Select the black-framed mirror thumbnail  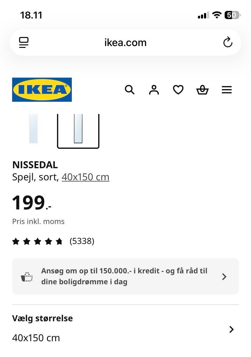(78, 129)
